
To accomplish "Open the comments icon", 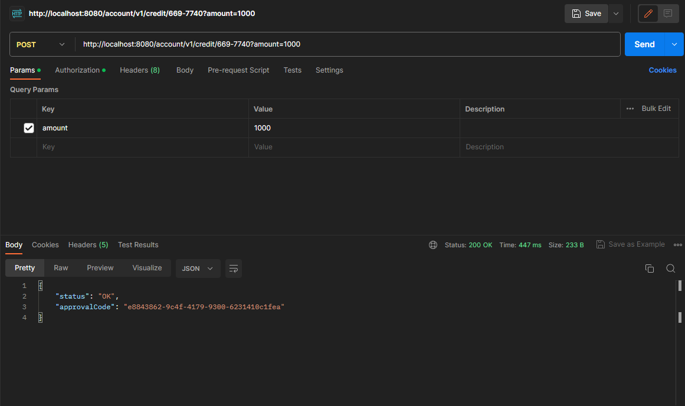I will pos(668,14).
